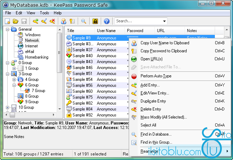This screenshot has height=160, width=233.
Task: Click the key icon beside Sample #82
Action: point(69,103)
